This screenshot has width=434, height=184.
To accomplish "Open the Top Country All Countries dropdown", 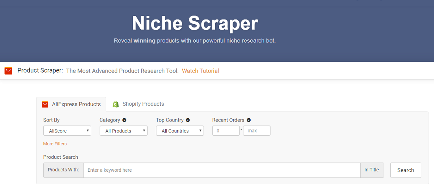I will tap(180, 131).
